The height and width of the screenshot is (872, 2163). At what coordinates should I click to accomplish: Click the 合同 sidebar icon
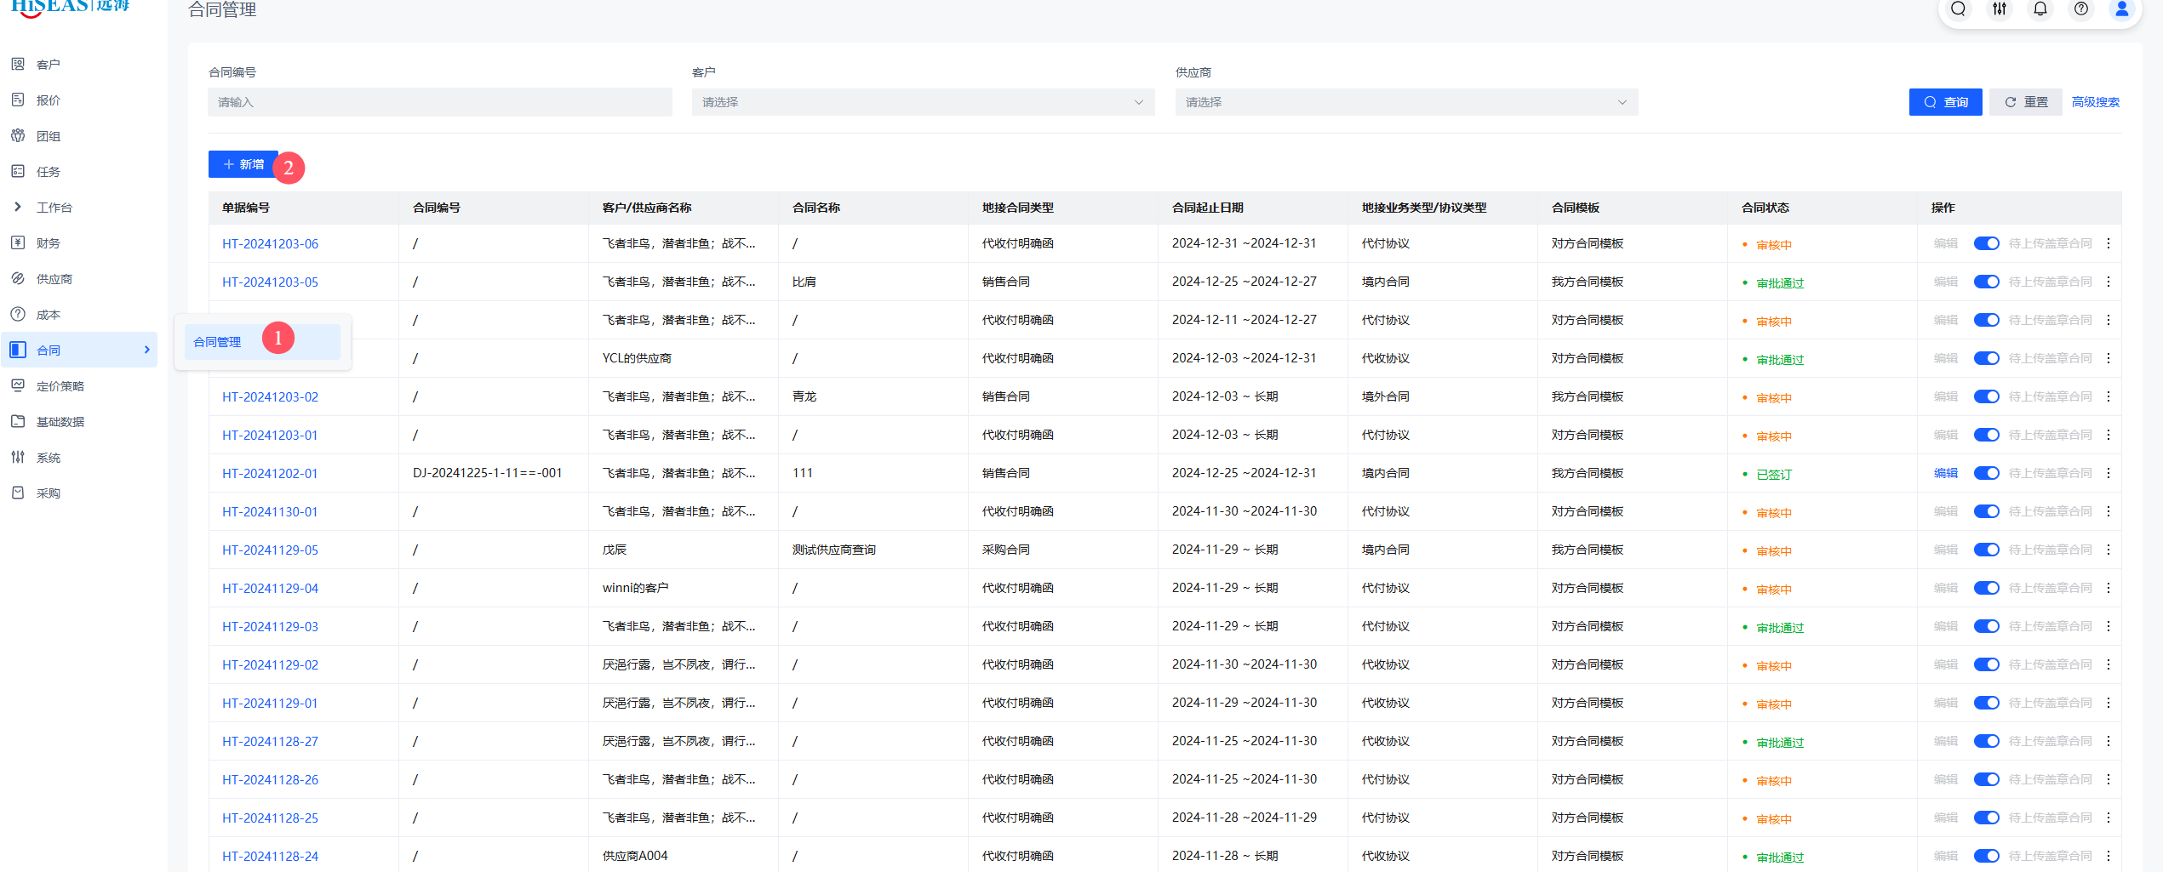pyautogui.click(x=18, y=350)
